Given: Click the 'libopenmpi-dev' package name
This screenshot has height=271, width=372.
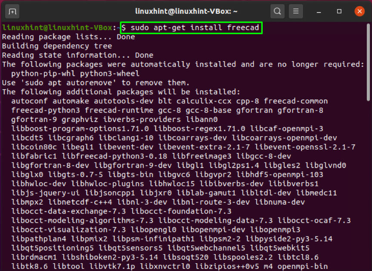Looking at the screenshot, I should tap(213, 230).
